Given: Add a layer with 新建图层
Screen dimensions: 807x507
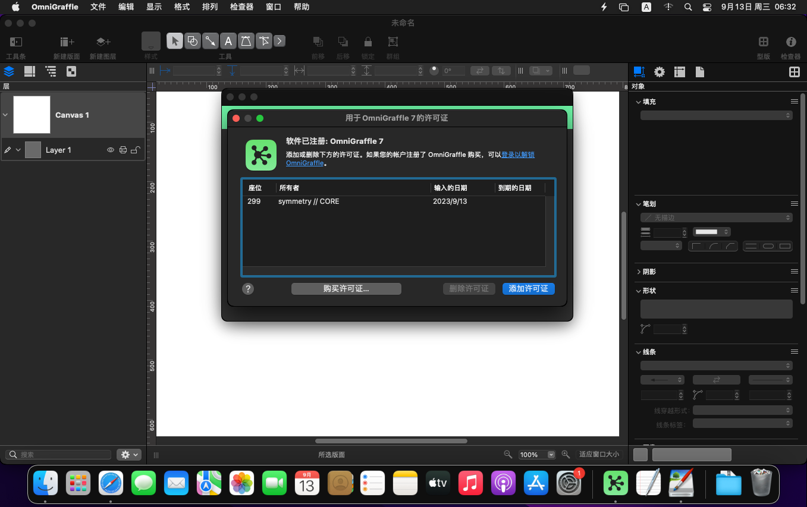Looking at the screenshot, I should click(x=103, y=42).
